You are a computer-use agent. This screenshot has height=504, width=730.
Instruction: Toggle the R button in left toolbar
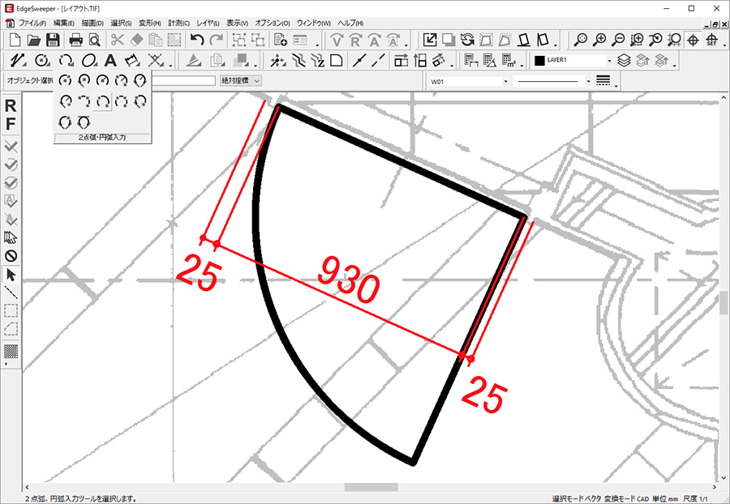pyautogui.click(x=11, y=107)
